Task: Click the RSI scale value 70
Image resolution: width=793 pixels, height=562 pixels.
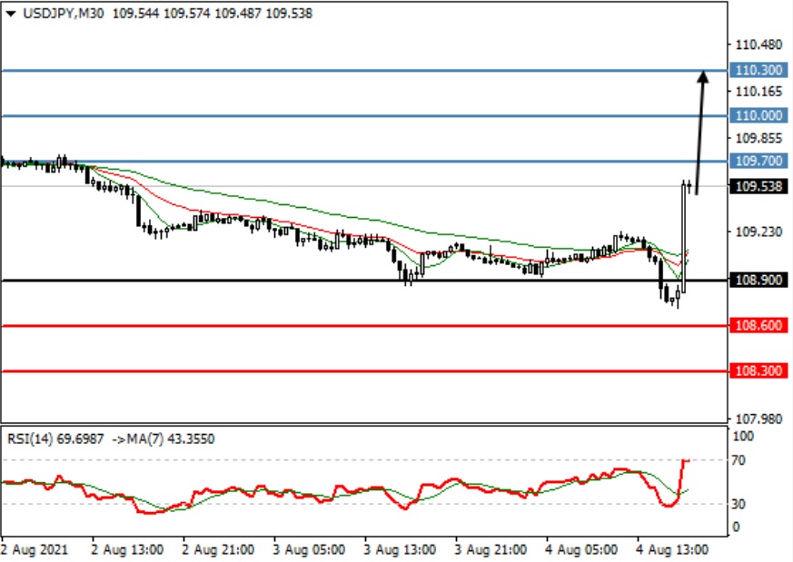Action: click(x=738, y=460)
